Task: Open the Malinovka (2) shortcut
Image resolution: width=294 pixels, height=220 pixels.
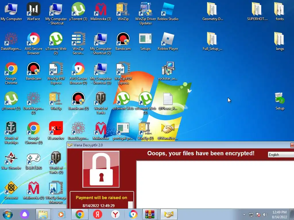Action: (33, 190)
